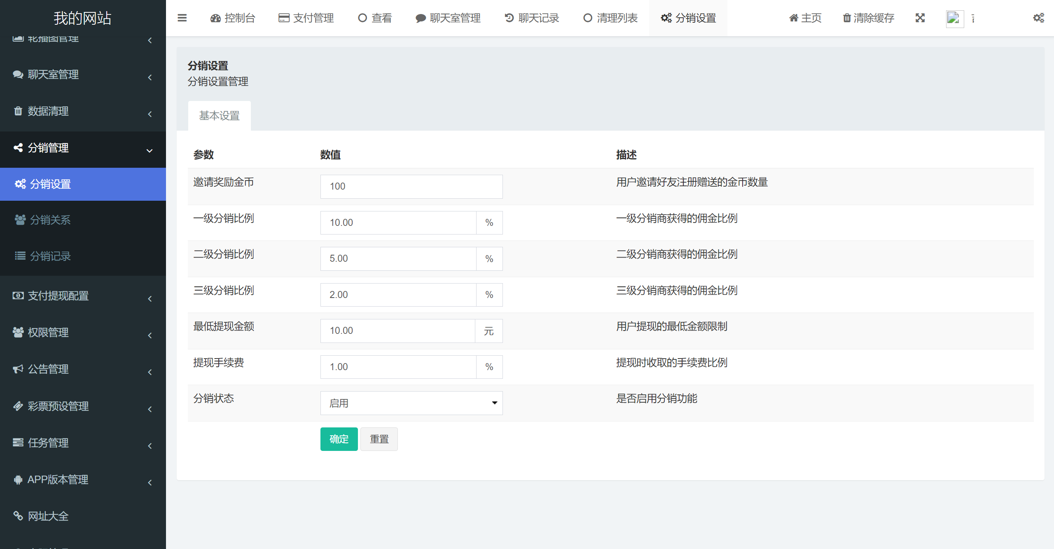
Task: Click the 邀请奖励金币 input field
Action: pos(411,187)
